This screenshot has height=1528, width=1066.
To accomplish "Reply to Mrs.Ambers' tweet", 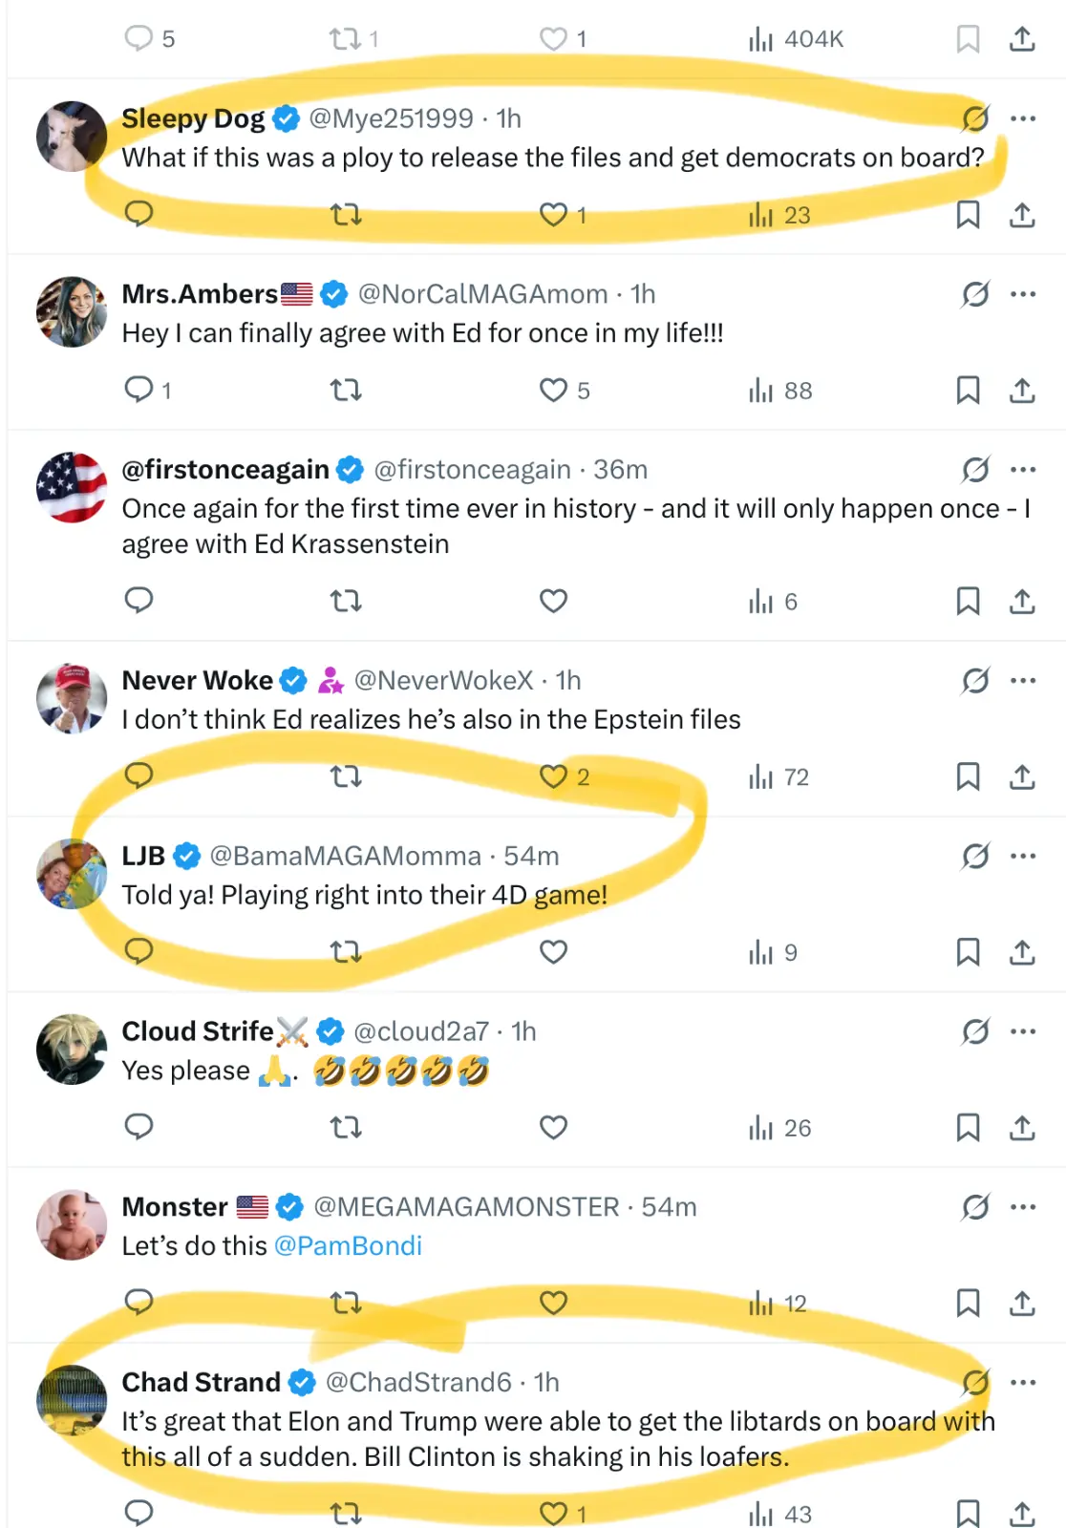I will pyautogui.click(x=139, y=390).
